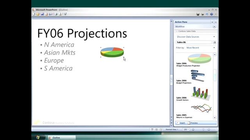Click the chart list scroll up arrow
The width and height of the screenshot is (250, 140).
[215, 54]
